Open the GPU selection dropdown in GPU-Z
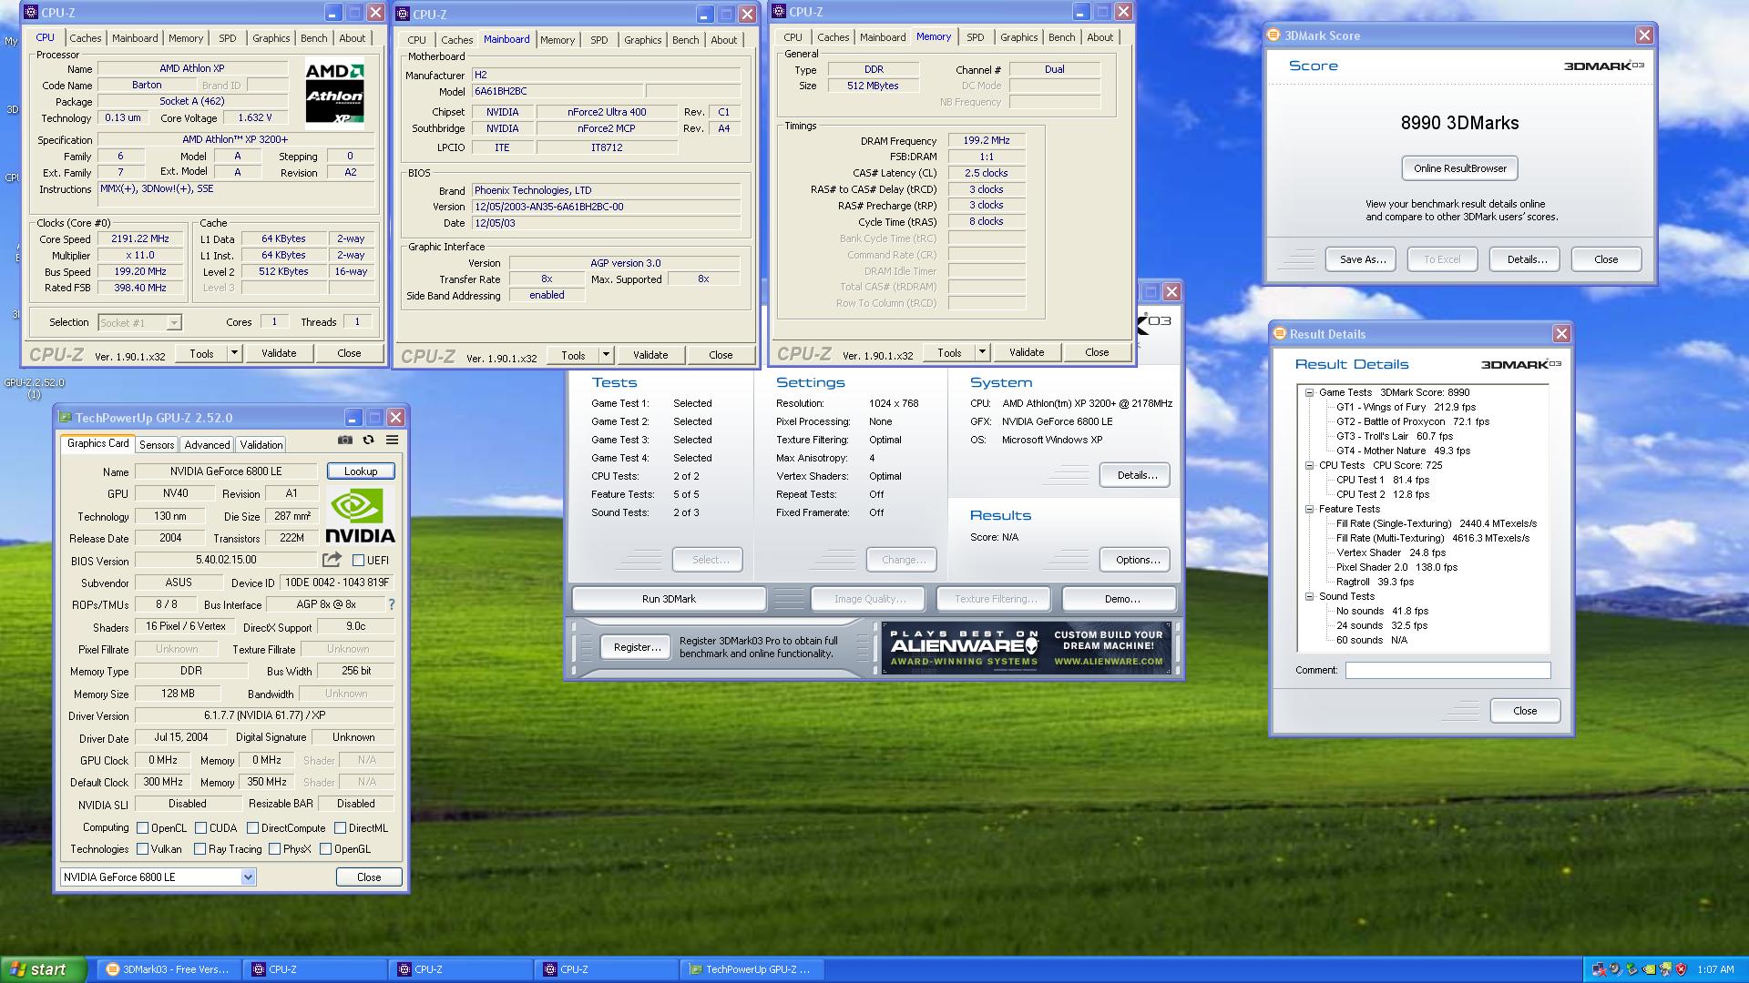 (x=248, y=877)
